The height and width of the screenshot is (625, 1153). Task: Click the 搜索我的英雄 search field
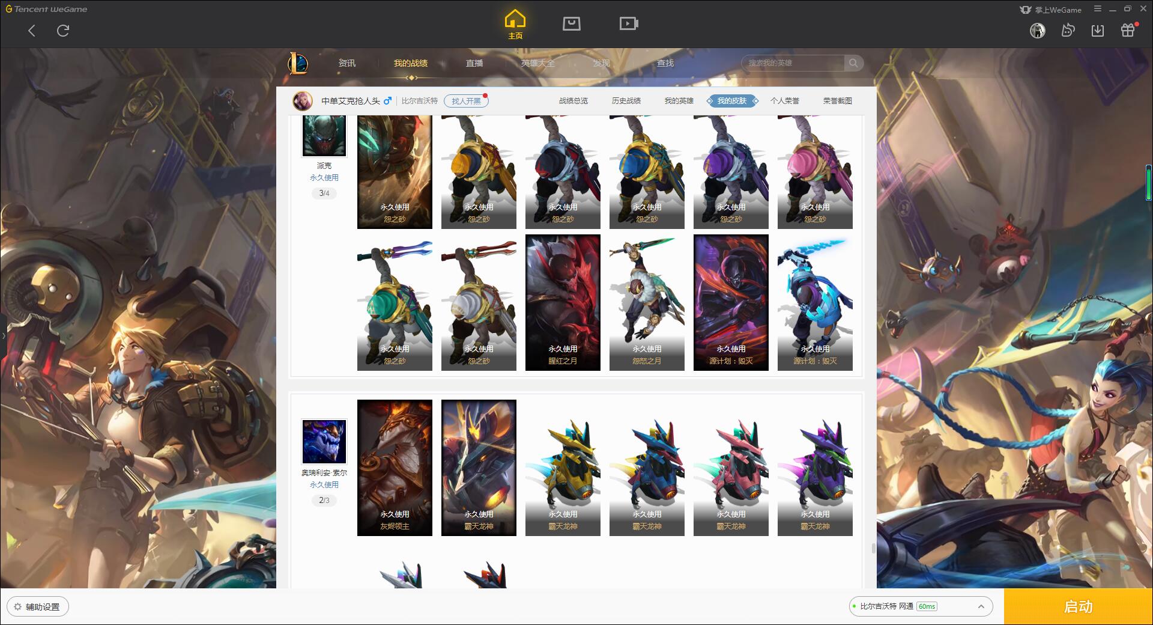point(794,62)
